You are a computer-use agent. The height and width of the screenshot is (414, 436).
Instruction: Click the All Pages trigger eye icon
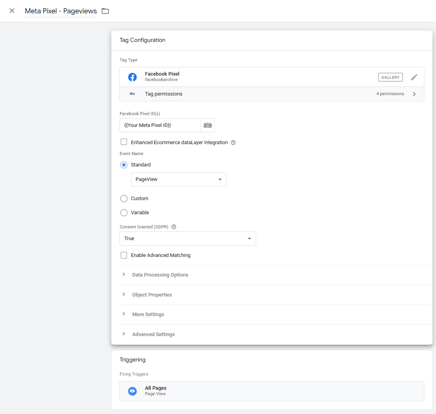133,391
